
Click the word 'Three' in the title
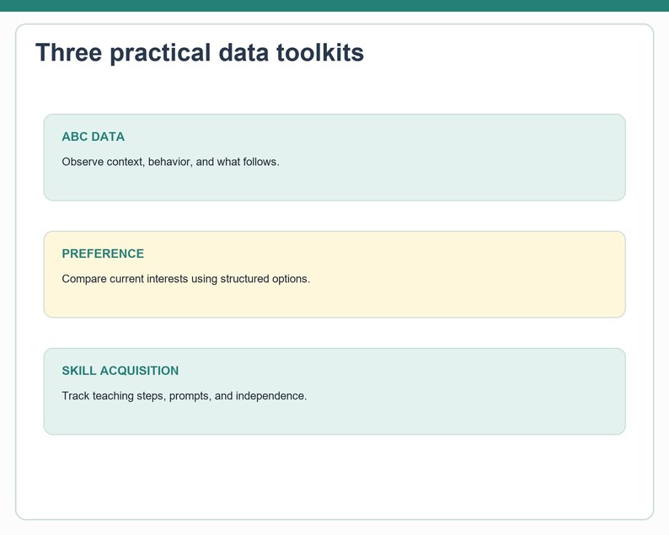click(x=69, y=53)
